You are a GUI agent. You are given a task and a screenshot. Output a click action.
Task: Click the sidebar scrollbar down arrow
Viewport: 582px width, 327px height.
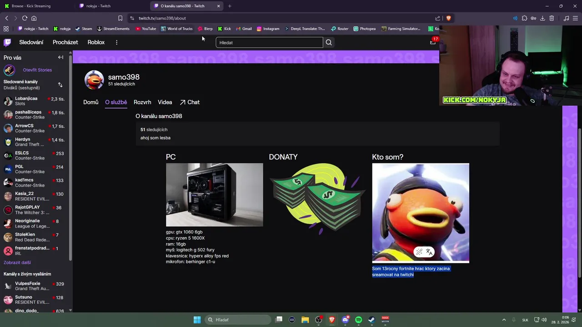[70, 310]
